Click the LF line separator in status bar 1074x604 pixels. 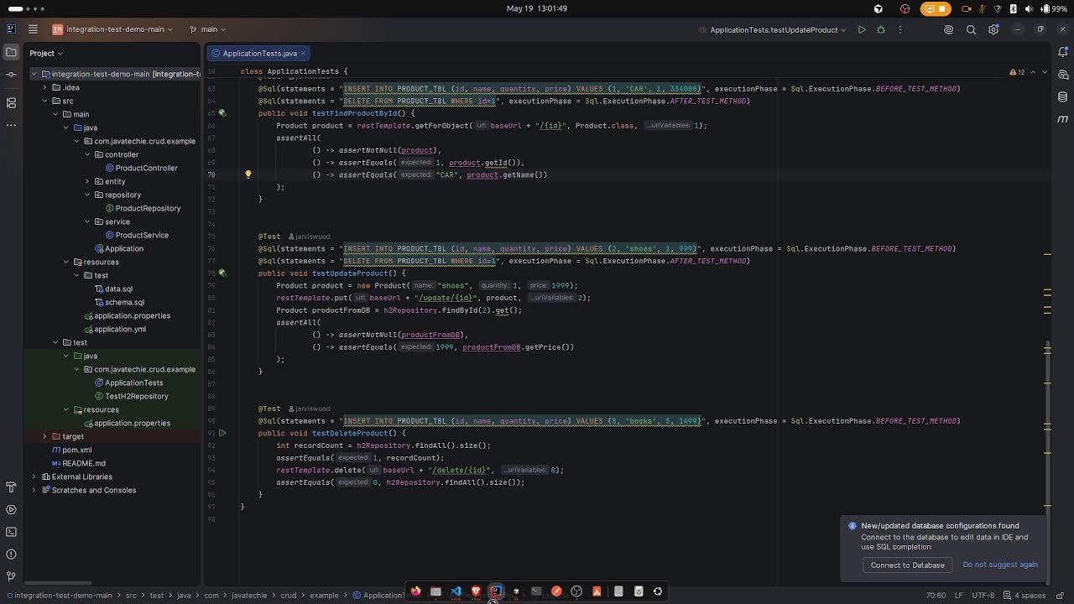959,596
